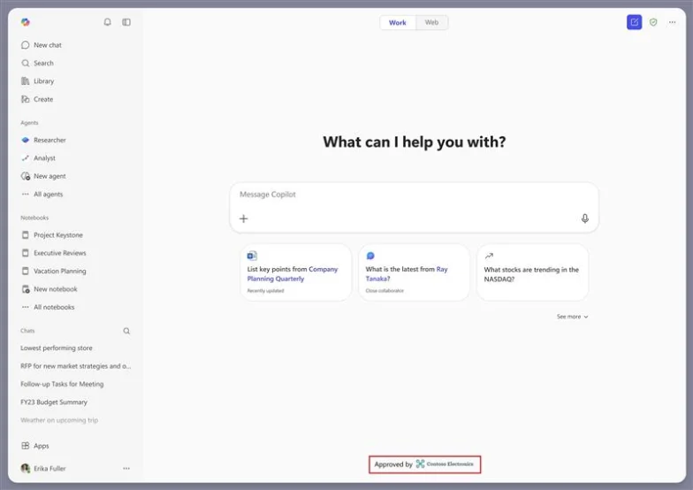Switch to the Web tab
693x490 pixels.
431,23
